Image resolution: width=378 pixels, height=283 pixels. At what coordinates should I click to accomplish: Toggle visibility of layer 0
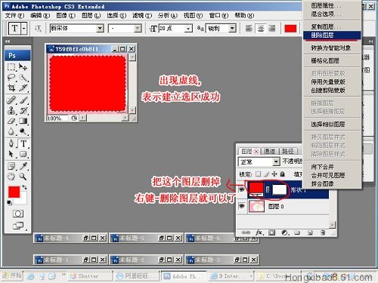click(242, 206)
